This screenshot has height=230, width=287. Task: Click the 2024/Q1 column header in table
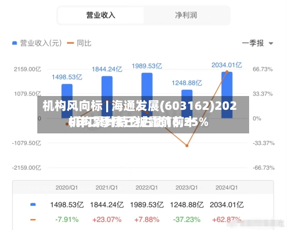(x=227, y=187)
